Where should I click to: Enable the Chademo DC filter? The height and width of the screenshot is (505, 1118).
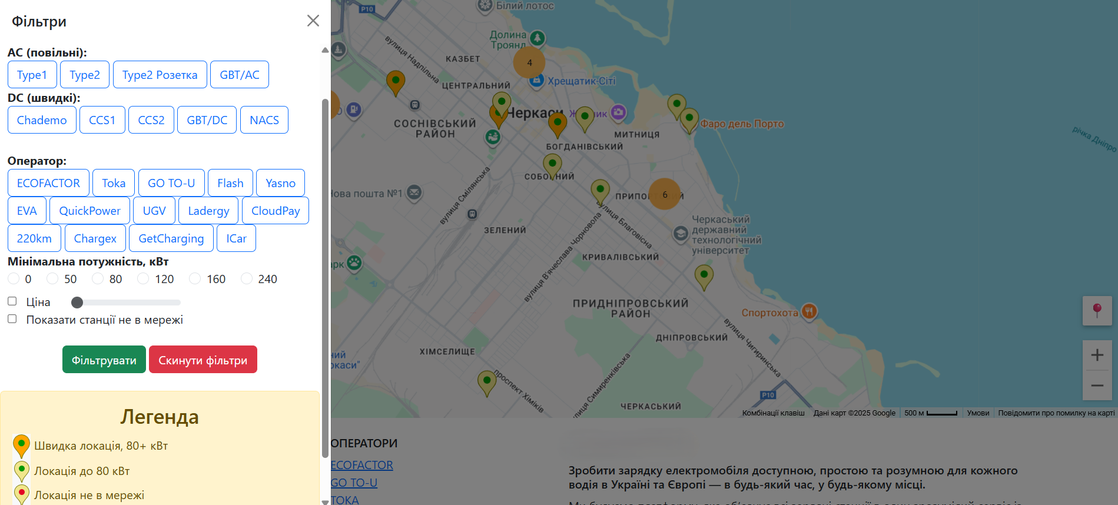42,120
